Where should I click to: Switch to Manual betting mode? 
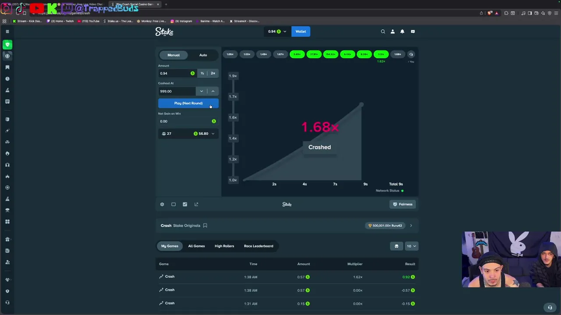point(174,55)
